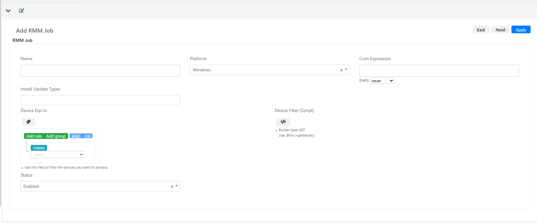Click the Apply button

521,30
